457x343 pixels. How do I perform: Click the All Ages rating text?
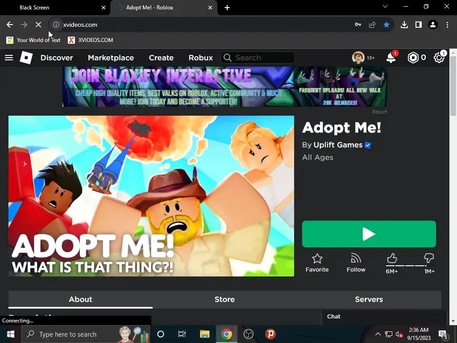pyautogui.click(x=317, y=158)
